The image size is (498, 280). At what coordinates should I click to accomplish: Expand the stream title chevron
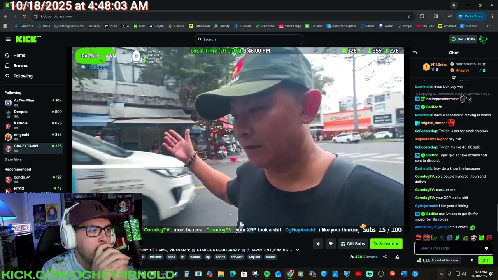tap(297, 250)
